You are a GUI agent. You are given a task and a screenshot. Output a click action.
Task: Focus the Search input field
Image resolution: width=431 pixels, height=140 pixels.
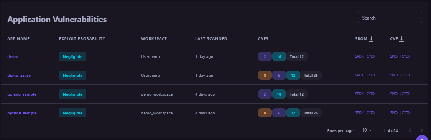(390, 18)
